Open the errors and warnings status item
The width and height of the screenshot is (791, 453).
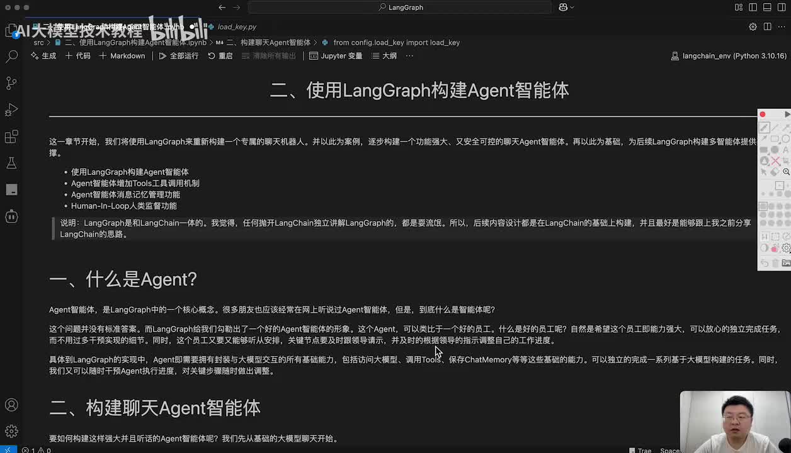(x=36, y=450)
